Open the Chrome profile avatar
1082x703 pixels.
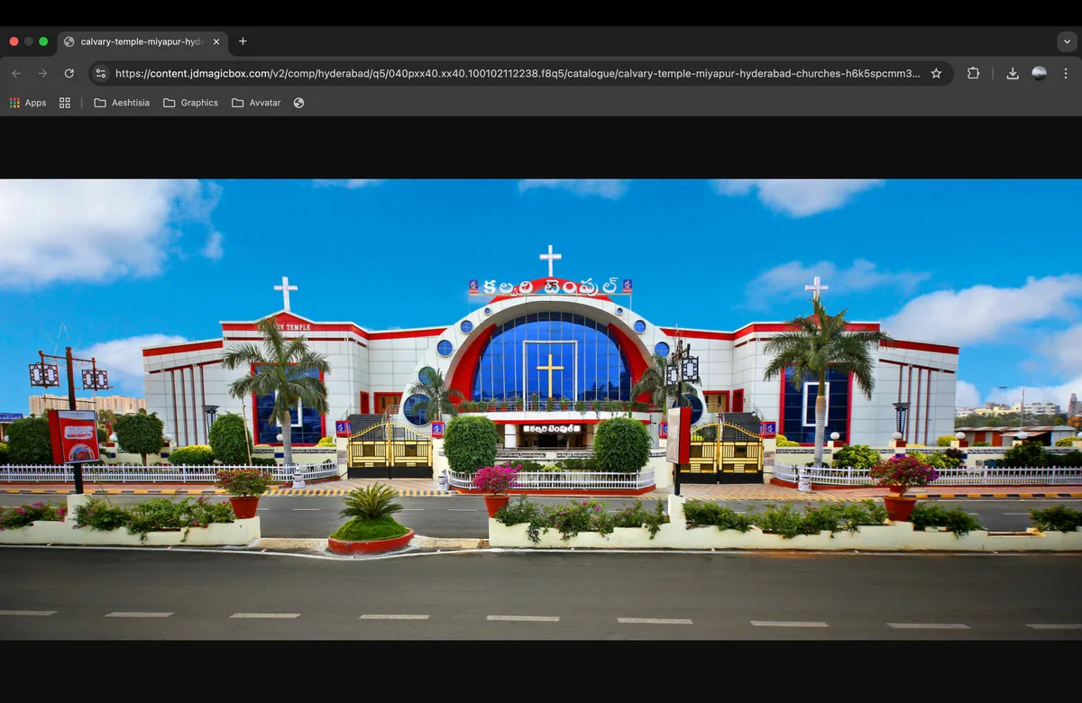1039,74
